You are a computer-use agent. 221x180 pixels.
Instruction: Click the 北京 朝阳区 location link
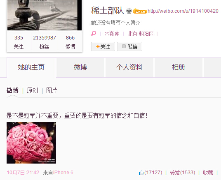pos(141,34)
